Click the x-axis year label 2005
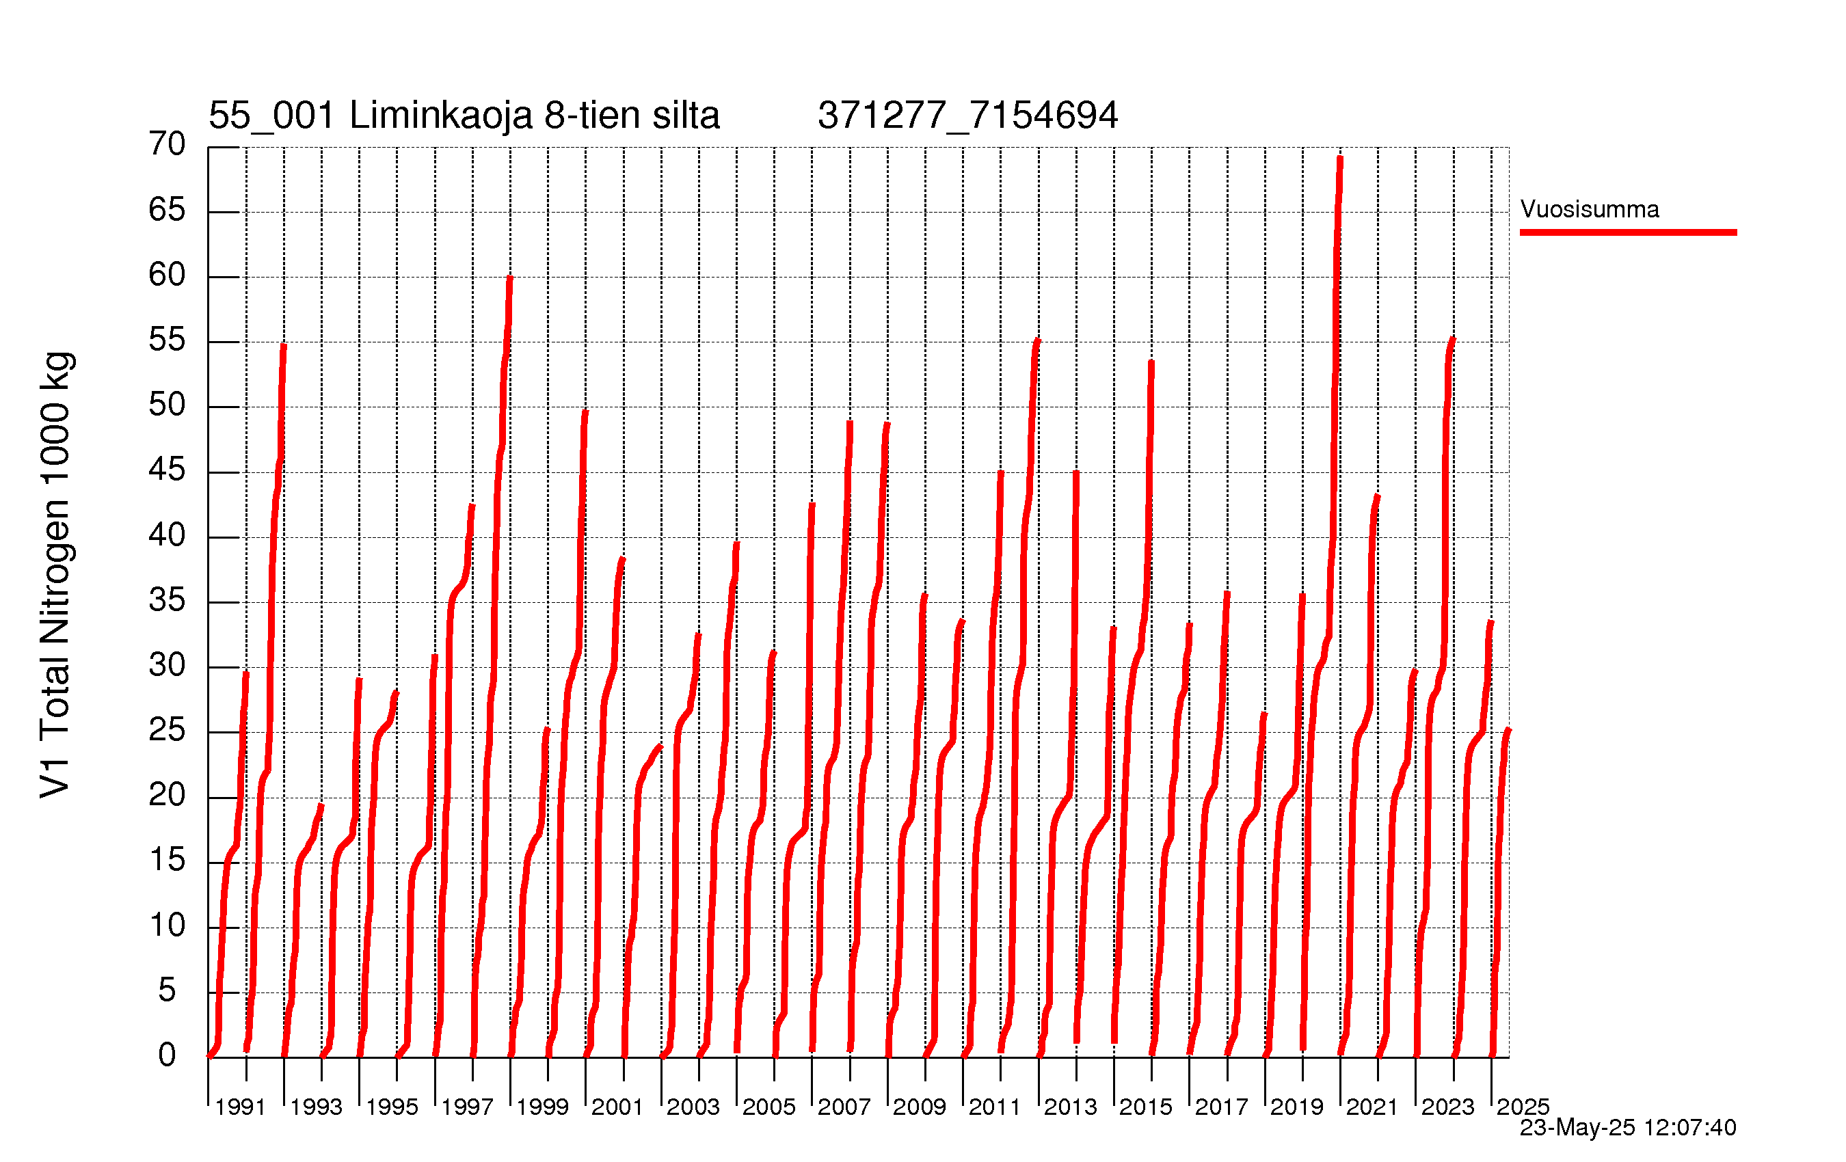Image resolution: width=1846 pixels, height=1162 pixels. 769,1107
